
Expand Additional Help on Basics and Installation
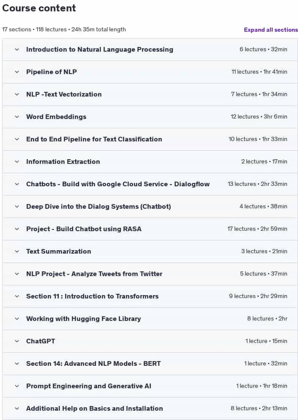point(150,409)
